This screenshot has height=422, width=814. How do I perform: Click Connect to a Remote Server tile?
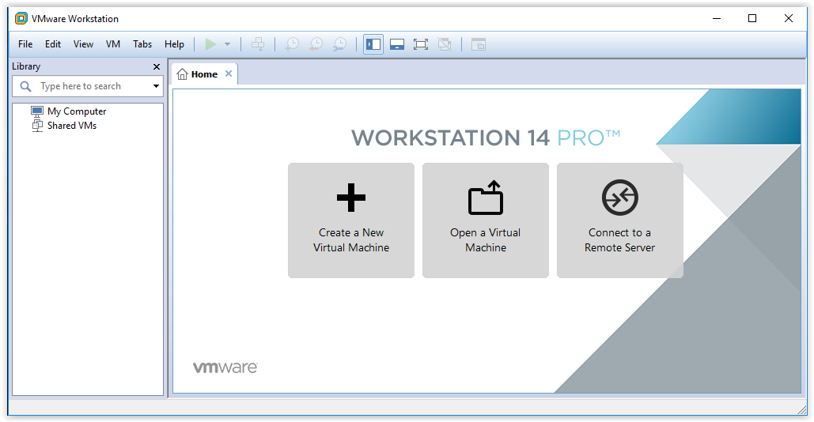pyautogui.click(x=620, y=220)
